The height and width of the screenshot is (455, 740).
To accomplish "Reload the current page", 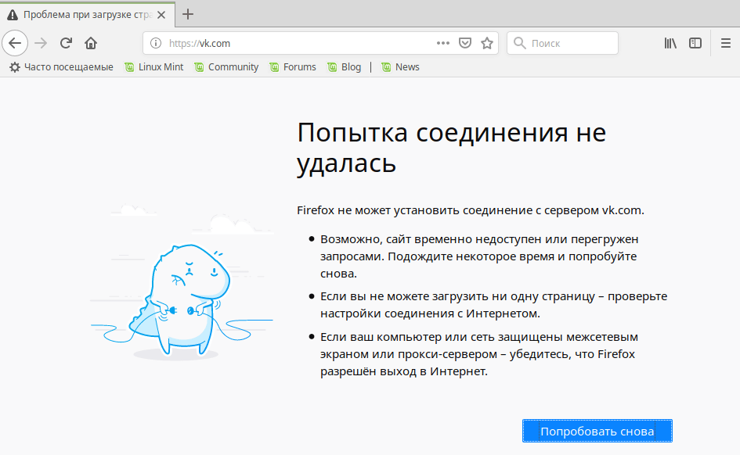I will click(67, 43).
